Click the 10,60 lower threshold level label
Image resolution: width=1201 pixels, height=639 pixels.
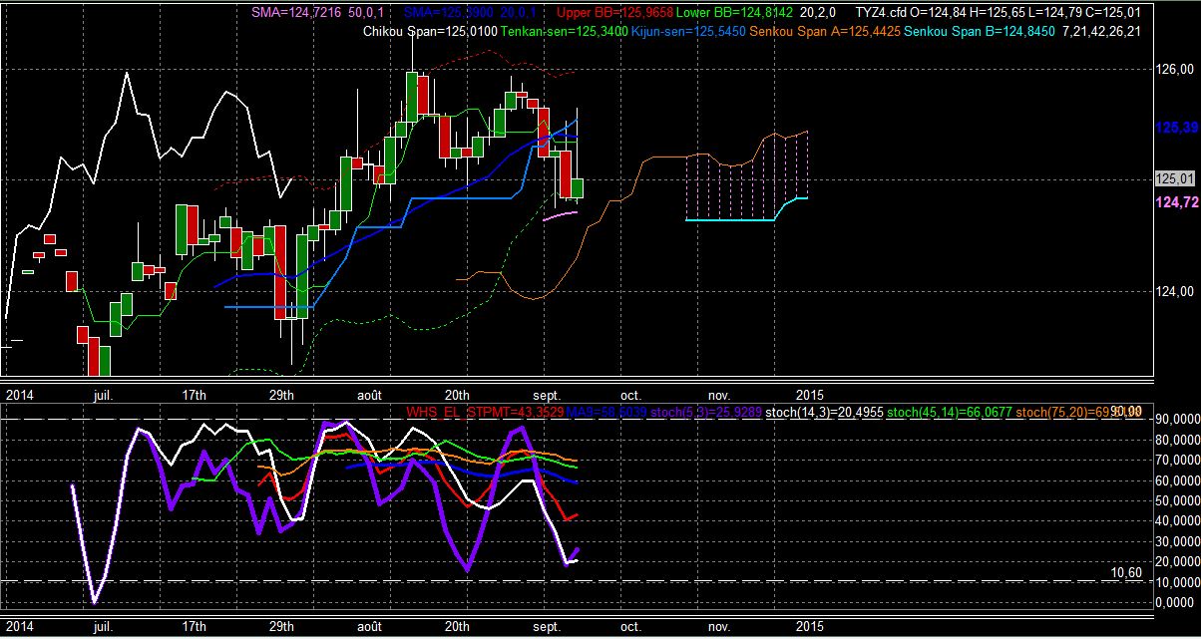tap(1124, 573)
